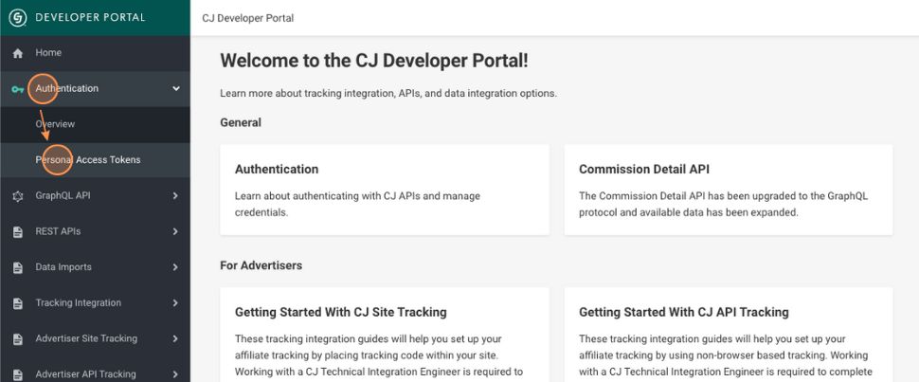
Task: Open the Commission Detail API card
Action: pyautogui.click(x=728, y=190)
